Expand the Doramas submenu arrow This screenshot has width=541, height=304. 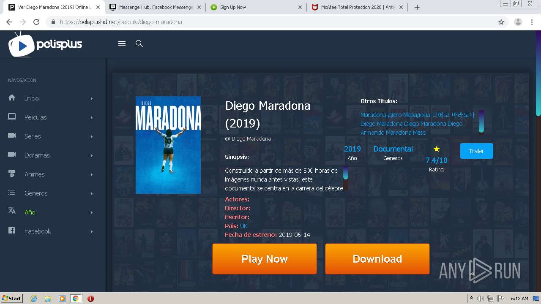[91, 155]
